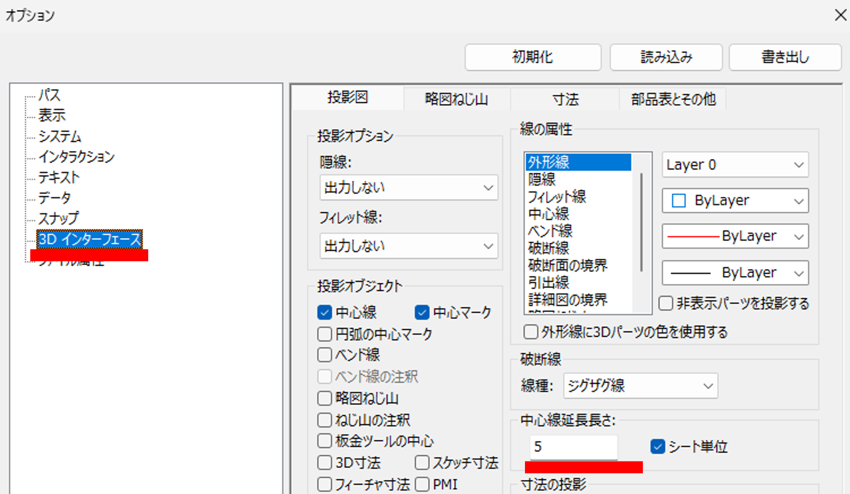Open the 寸法 tab

pyautogui.click(x=565, y=99)
